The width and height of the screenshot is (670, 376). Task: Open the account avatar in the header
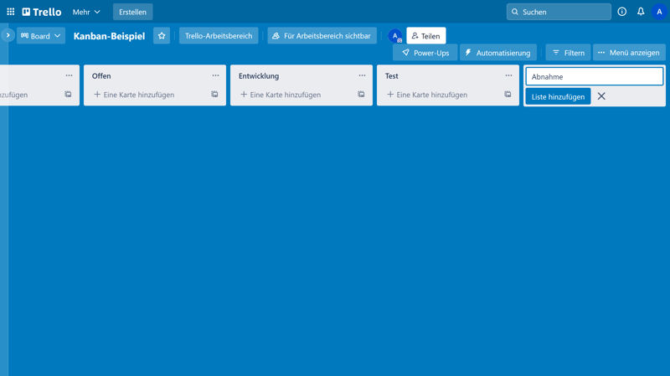tap(659, 12)
